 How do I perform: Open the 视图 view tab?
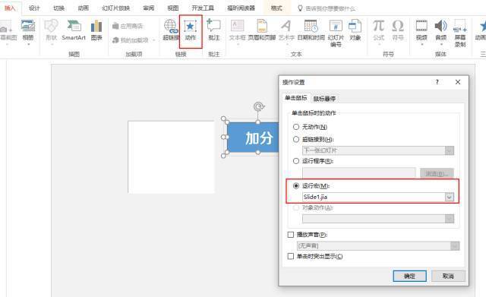tap(173, 8)
